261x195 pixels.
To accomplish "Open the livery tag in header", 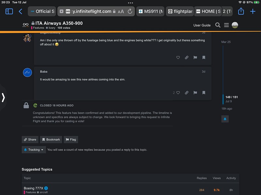I will click(51, 28).
